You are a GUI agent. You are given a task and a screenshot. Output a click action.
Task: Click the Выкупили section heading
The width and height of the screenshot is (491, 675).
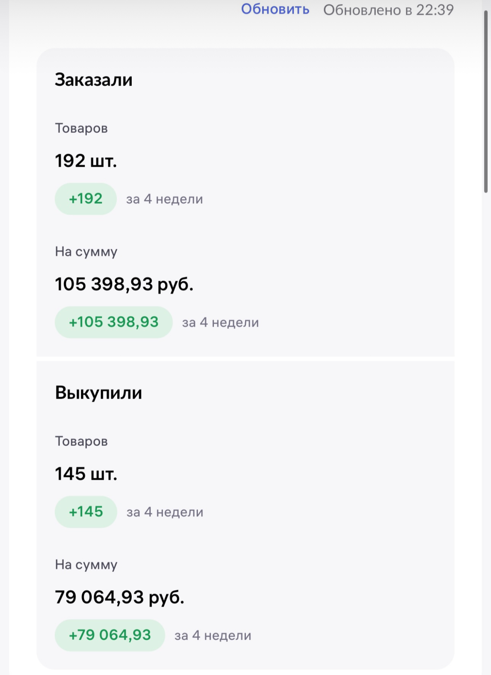pos(99,393)
